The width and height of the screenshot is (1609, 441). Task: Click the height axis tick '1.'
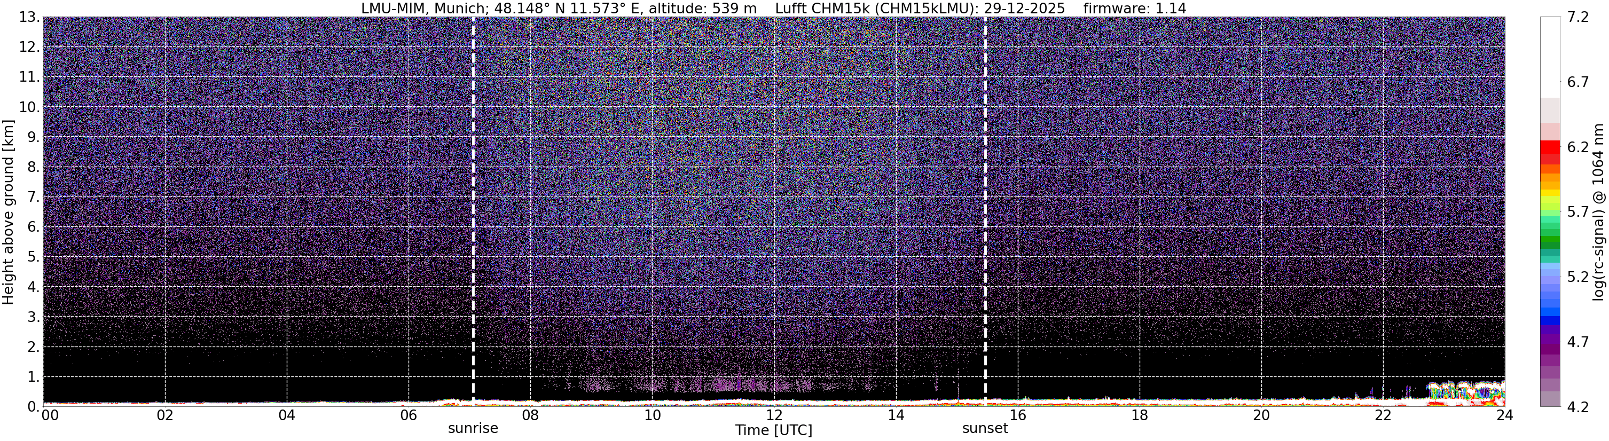click(x=33, y=377)
